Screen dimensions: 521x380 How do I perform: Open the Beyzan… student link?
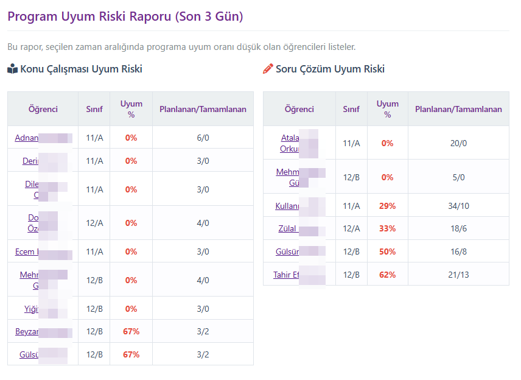27,332
